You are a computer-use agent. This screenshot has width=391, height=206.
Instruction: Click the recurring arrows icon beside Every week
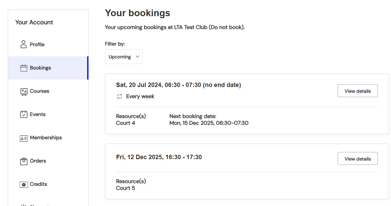tap(120, 96)
